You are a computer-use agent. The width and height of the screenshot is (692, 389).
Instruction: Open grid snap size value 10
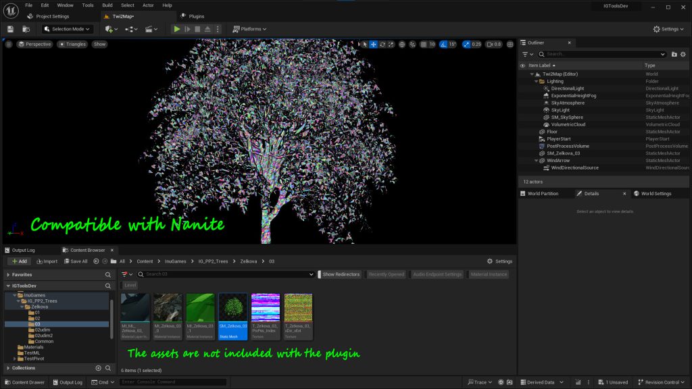click(x=432, y=44)
